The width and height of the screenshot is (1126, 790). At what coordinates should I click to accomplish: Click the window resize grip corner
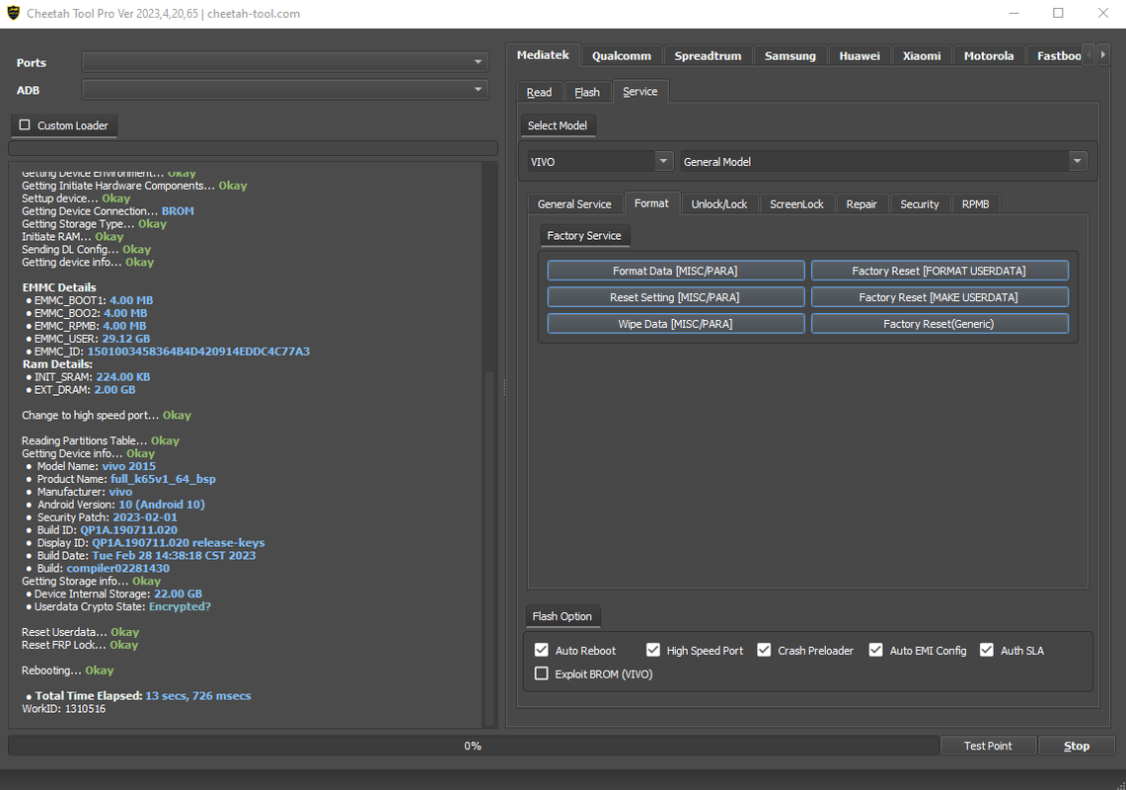point(1120,784)
